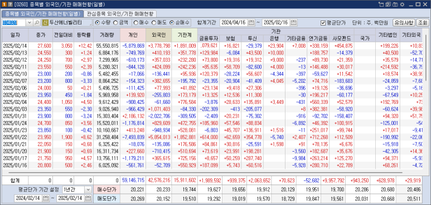The image size is (431, 205).
Task: Switch to 관심종목 외국인/기관 매매현황 tab
Action: [x=120, y=14]
